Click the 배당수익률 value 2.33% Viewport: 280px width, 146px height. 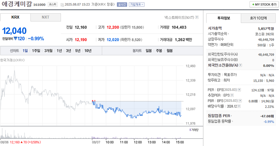269,107
